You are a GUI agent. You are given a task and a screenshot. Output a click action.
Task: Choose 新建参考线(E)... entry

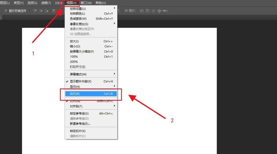[x=91, y=124]
